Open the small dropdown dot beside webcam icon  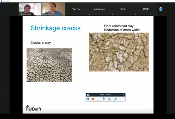(x=113, y=99)
